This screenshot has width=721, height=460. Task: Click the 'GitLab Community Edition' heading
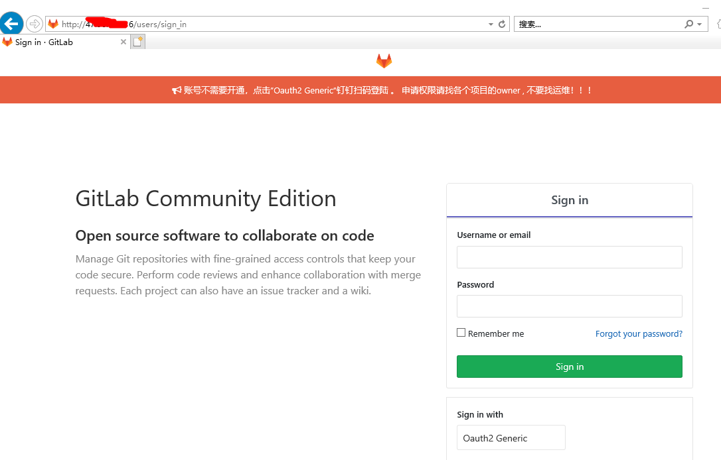[x=206, y=199]
